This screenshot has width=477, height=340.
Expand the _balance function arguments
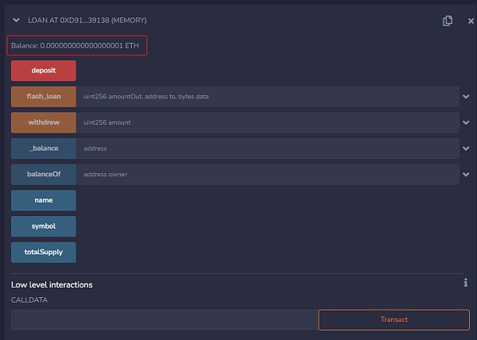point(465,149)
